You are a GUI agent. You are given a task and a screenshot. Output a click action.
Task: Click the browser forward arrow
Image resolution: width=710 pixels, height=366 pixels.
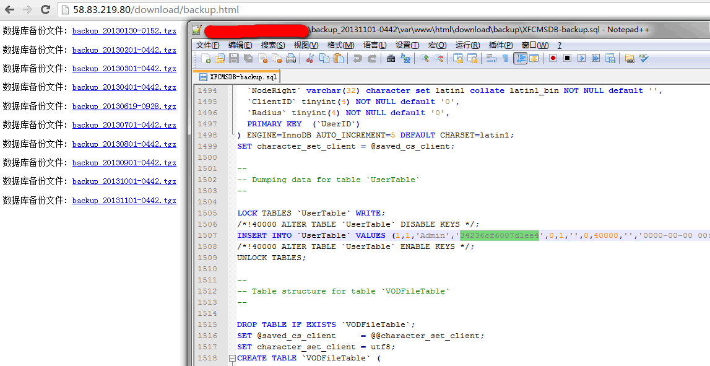pos(27,9)
